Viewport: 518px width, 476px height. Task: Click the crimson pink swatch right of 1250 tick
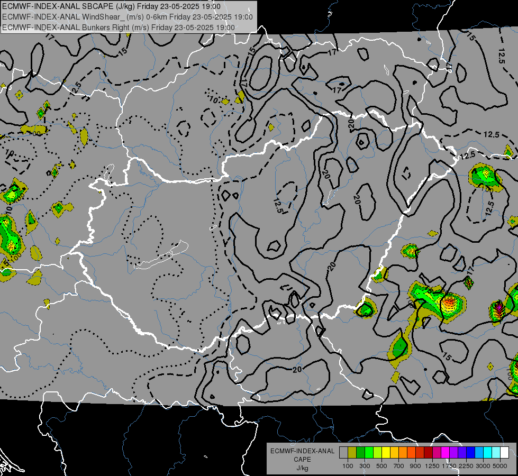[x=437, y=452]
